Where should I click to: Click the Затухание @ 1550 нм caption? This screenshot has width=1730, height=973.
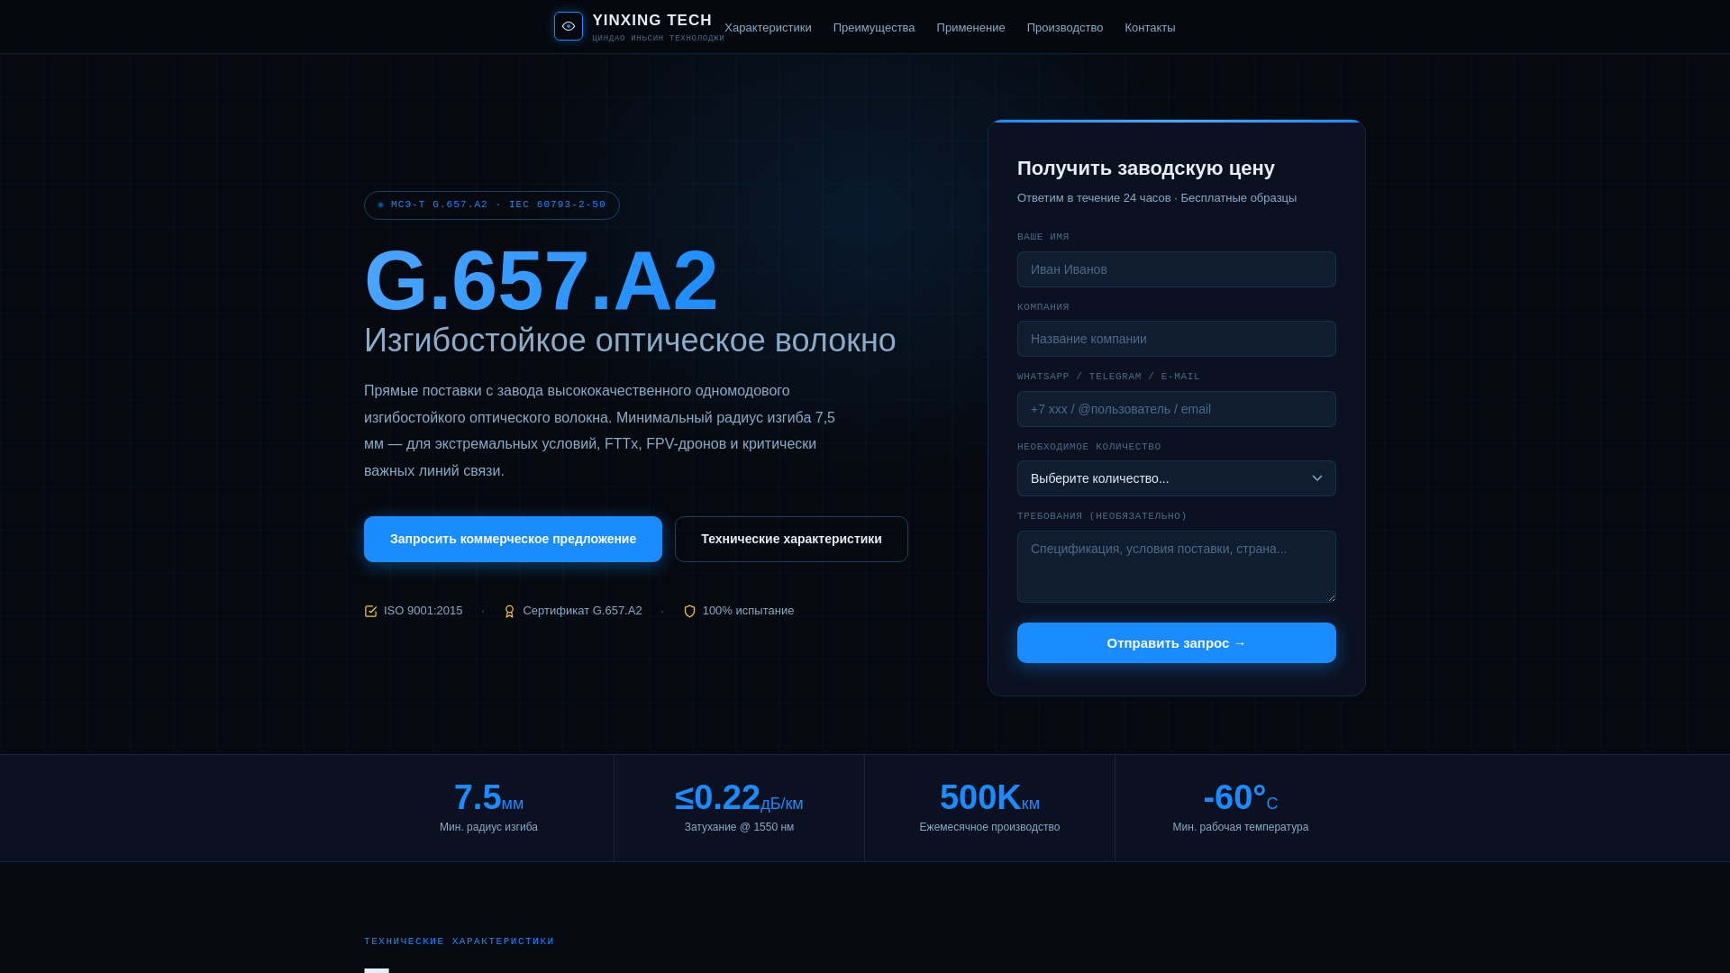coord(739,827)
